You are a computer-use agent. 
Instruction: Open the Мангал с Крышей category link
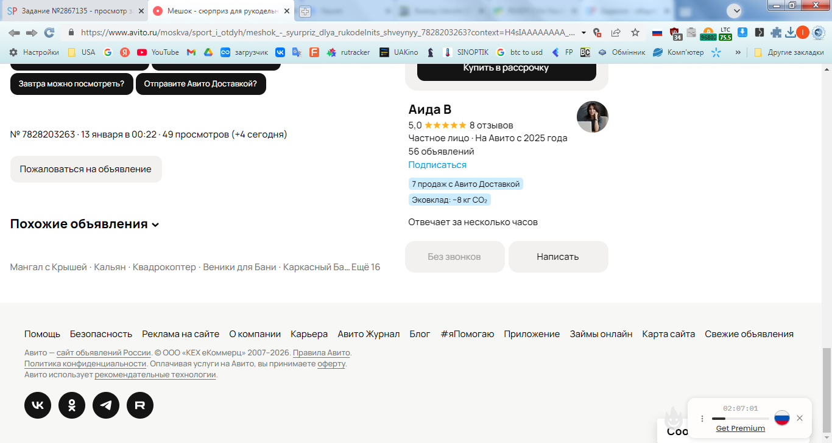click(x=49, y=267)
